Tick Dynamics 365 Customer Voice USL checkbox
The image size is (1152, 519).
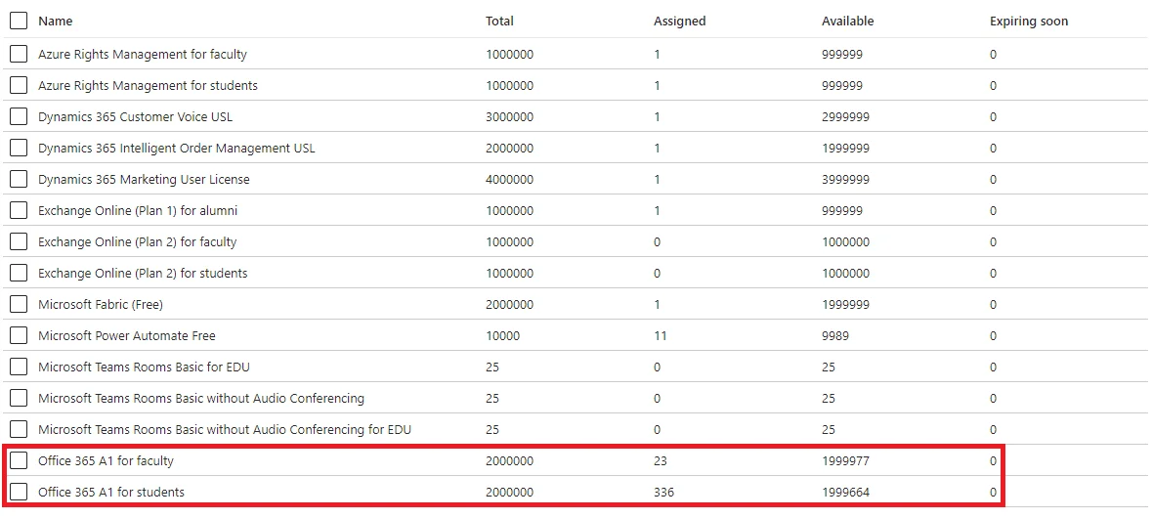20,116
